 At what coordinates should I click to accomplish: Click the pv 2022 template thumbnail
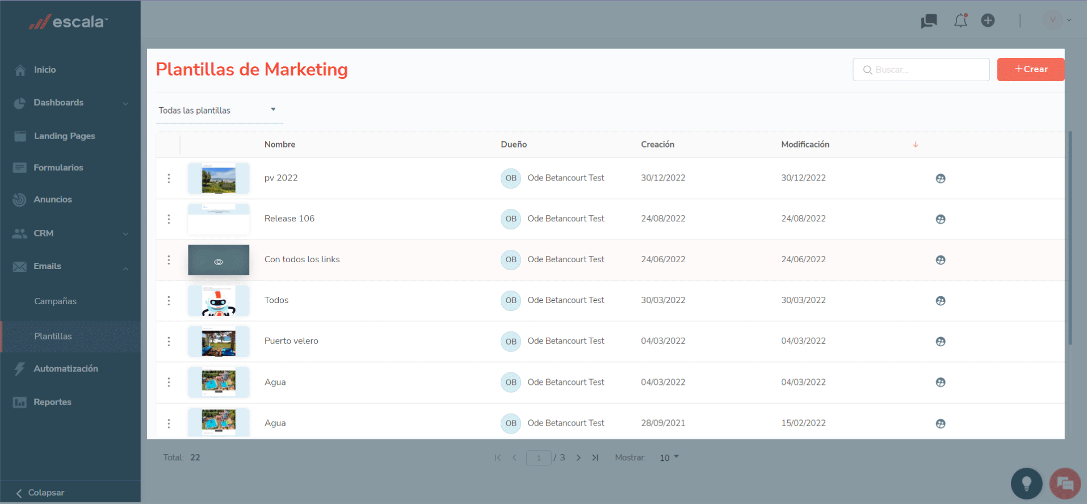pos(219,178)
